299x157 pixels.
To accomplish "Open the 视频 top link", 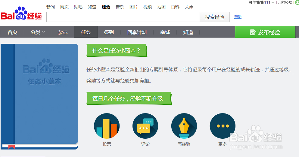I will pyautogui.click(x=148, y=7).
